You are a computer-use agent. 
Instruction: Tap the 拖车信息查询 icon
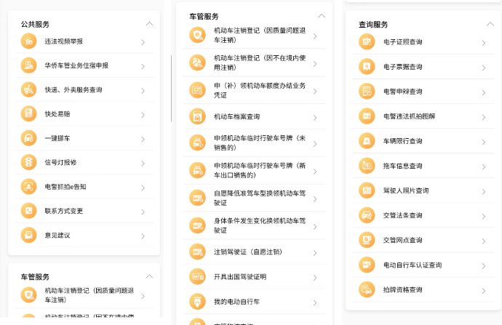(x=366, y=166)
